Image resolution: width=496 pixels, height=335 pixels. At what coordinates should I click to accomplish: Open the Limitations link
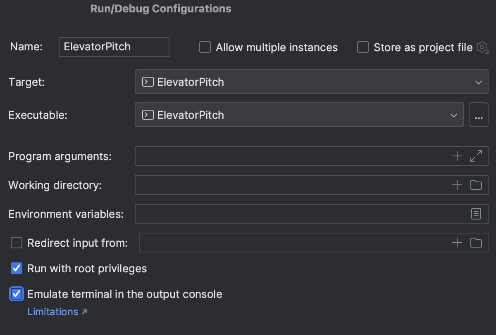[53, 312]
